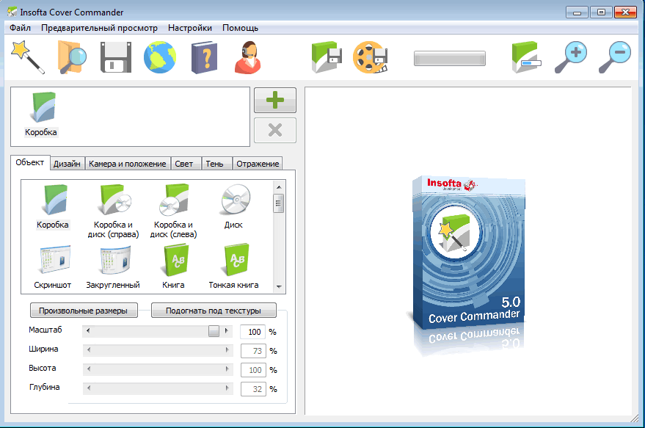Switch to the Отражение tab
645x428 pixels.
(258, 164)
